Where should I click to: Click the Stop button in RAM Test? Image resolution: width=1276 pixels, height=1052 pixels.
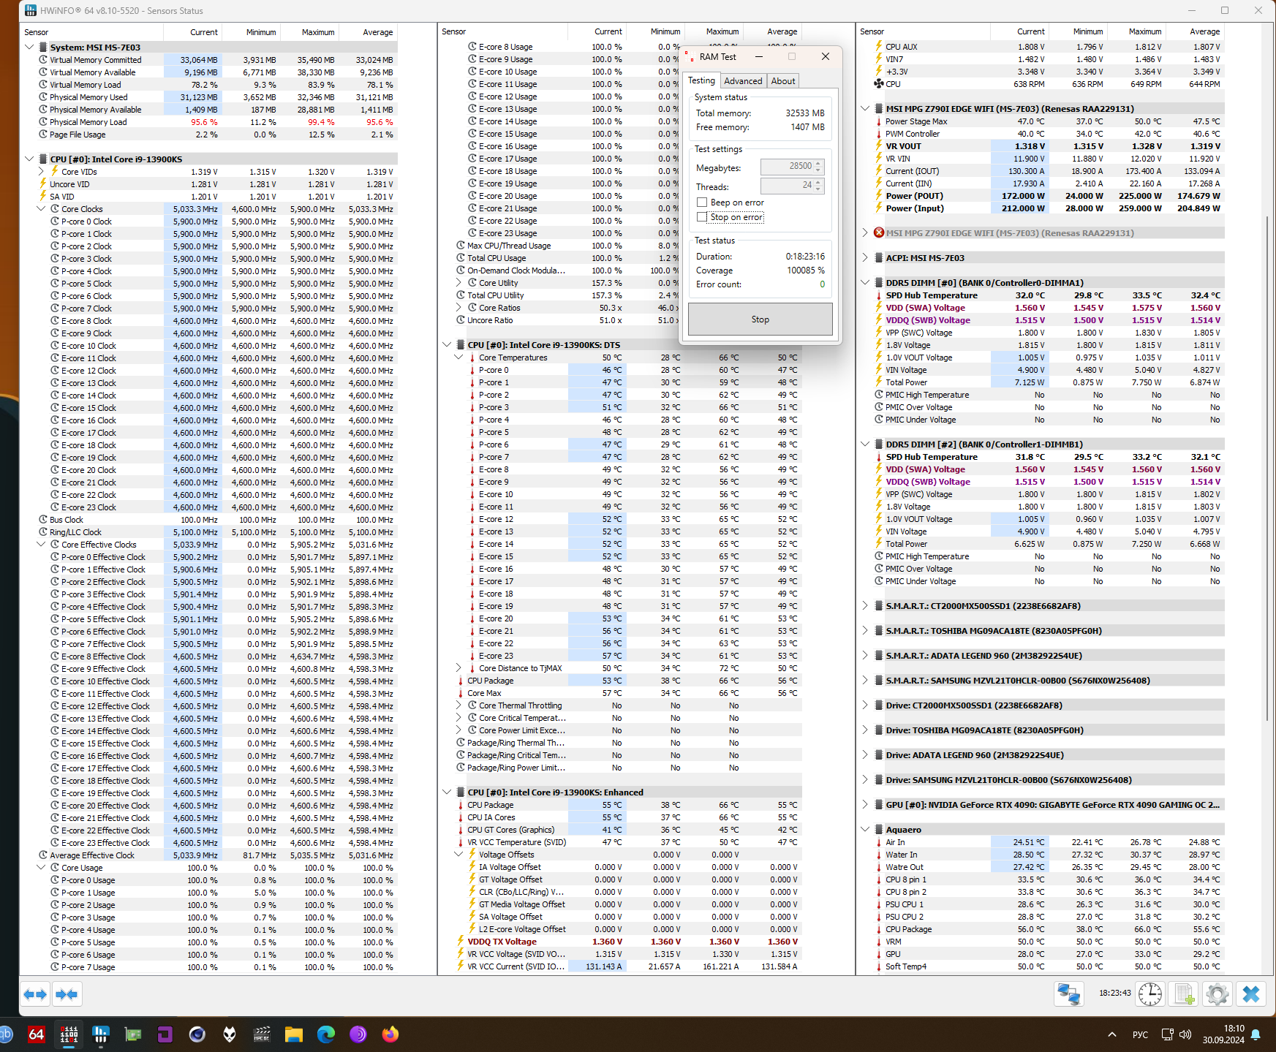760,319
